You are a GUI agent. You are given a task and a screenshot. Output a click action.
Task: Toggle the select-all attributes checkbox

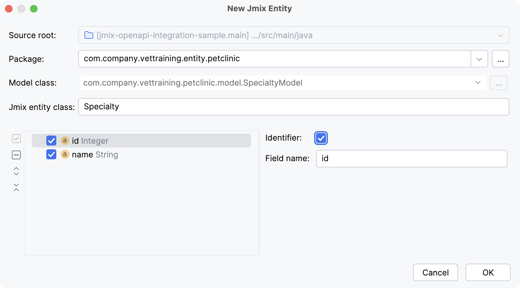pyautogui.click(x=16, y=138)
